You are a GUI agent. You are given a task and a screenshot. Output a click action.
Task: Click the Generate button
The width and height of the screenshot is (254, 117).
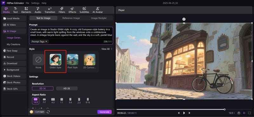pyautogui.click(x=104, y=112)
